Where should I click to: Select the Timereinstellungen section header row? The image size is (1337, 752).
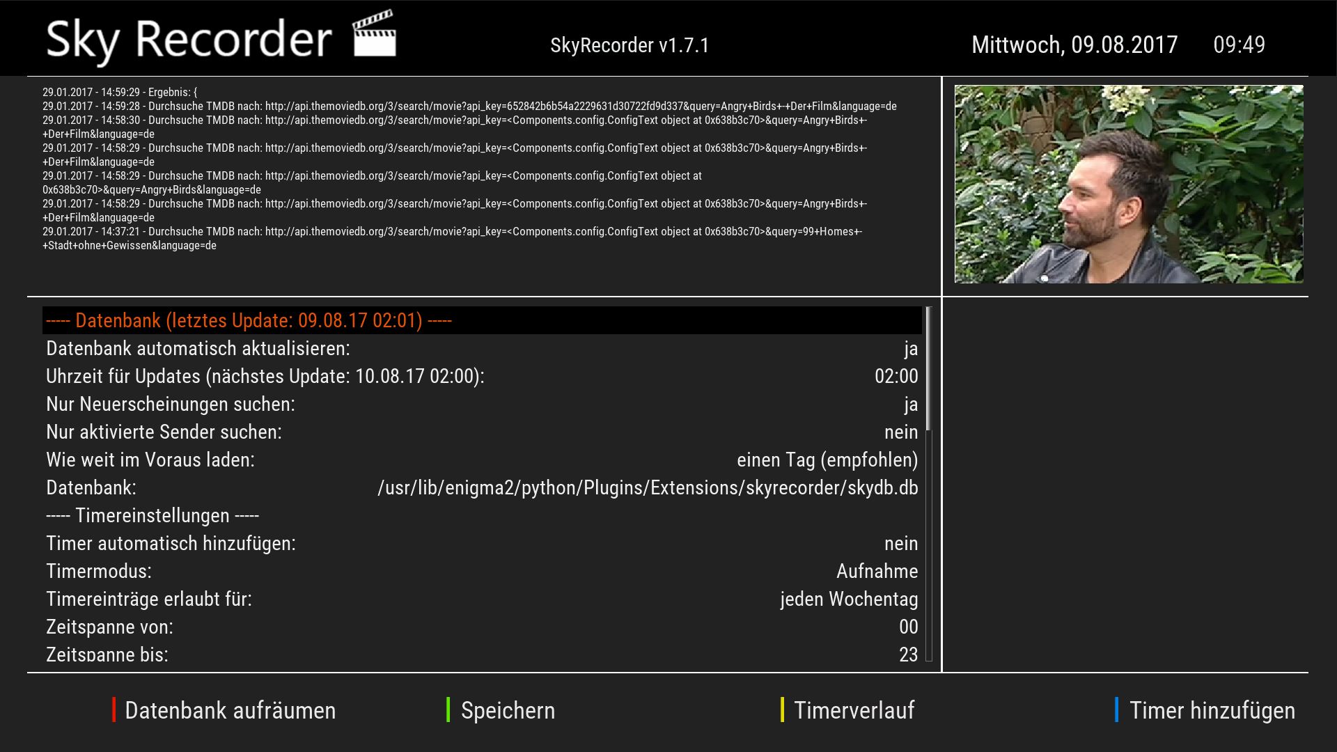[x=153, y=515]
